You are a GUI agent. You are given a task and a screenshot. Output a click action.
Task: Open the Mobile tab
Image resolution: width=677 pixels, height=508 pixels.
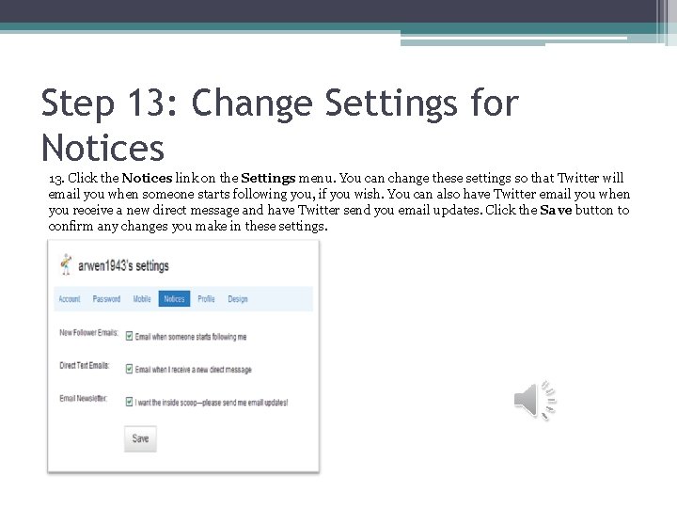[x=142, y=299]
